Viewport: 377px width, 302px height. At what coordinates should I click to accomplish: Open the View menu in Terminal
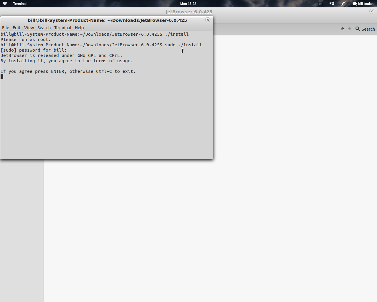(x=29, y=28)
